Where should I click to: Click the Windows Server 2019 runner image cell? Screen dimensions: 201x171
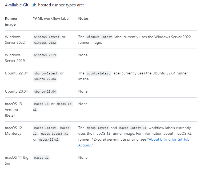coord(15,58)
